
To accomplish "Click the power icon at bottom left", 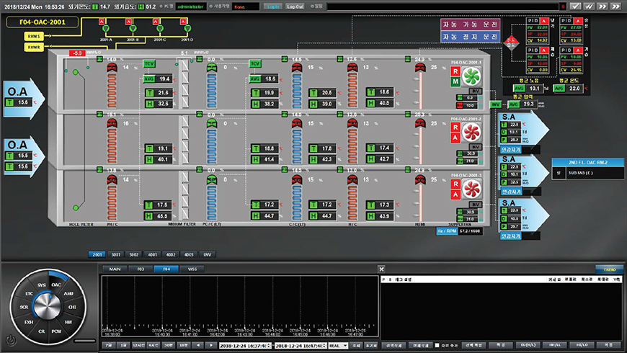I will [9, 339].
